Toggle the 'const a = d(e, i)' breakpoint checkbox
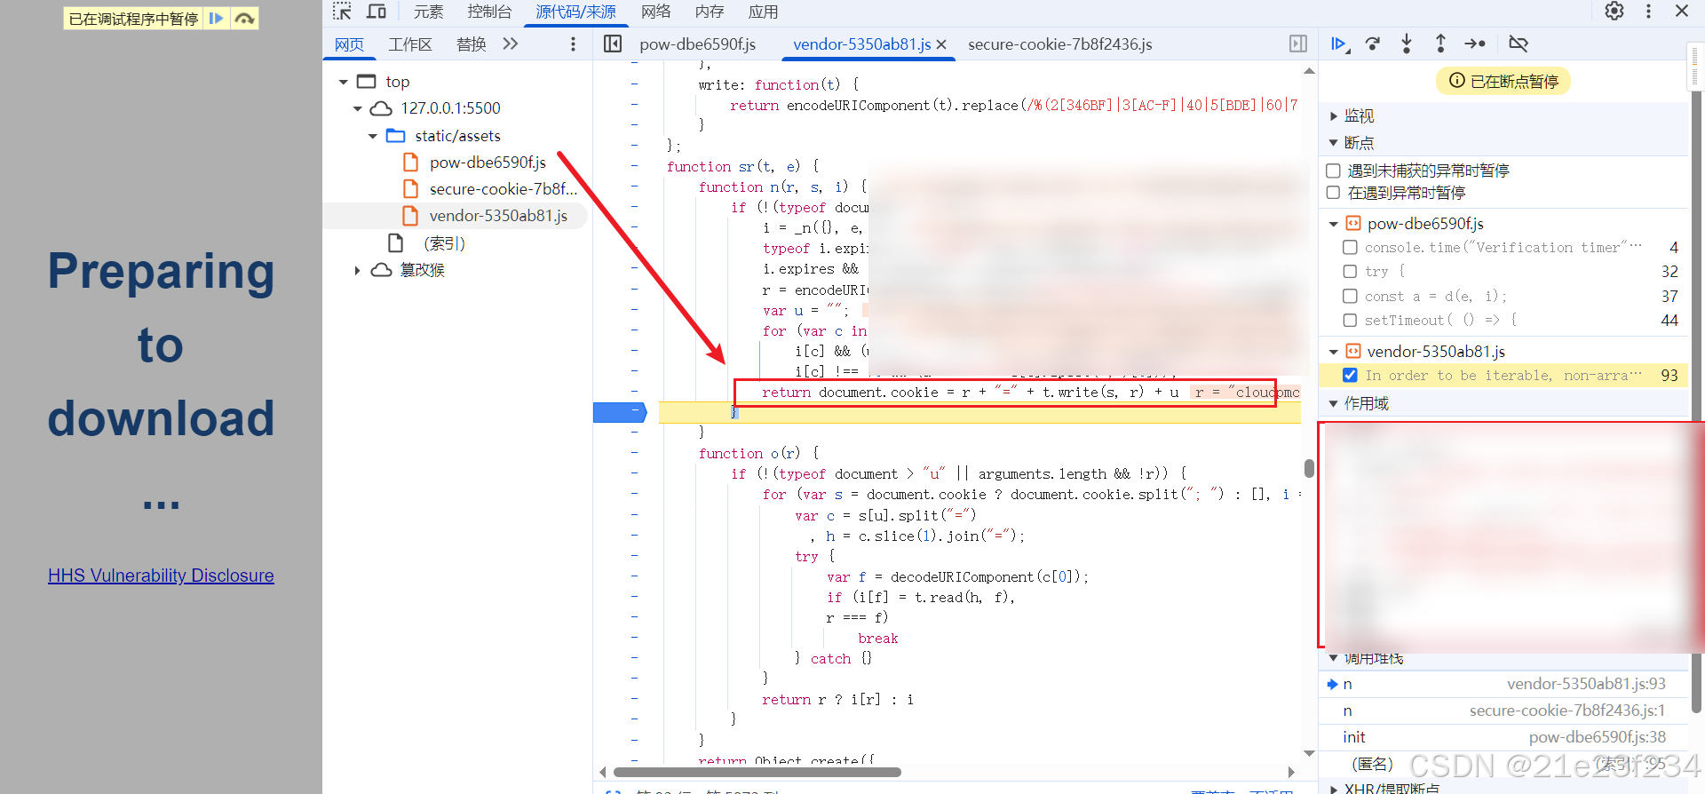1705x794 pixels. point(1350,297)
